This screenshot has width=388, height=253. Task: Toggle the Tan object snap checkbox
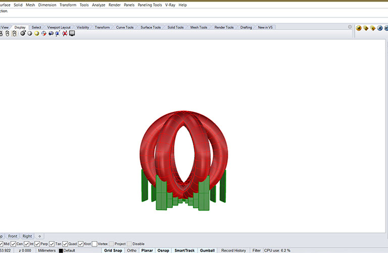coord(52,244)
